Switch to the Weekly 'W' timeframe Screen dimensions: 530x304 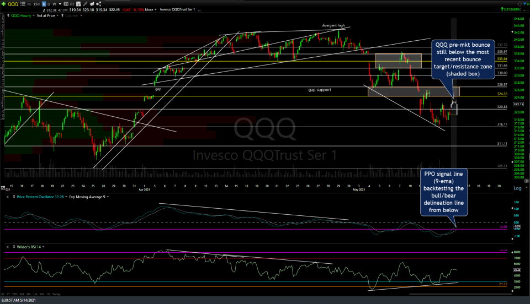[x=55, y=4]
